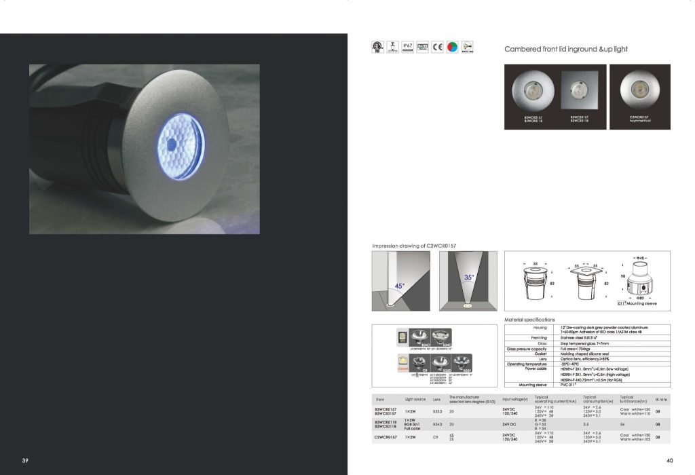Click the 'IK rate' column header
This screenshot has height=475, width=695.
[x=662, y=400]
